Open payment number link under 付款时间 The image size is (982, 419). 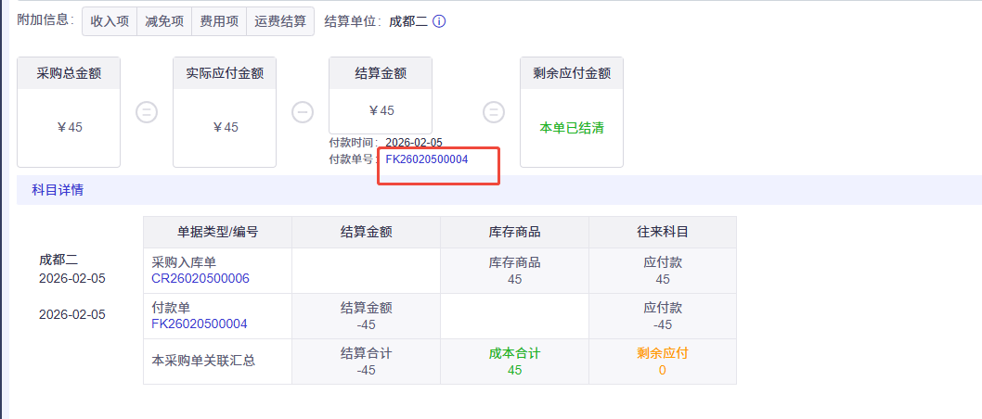click(427, 159)
